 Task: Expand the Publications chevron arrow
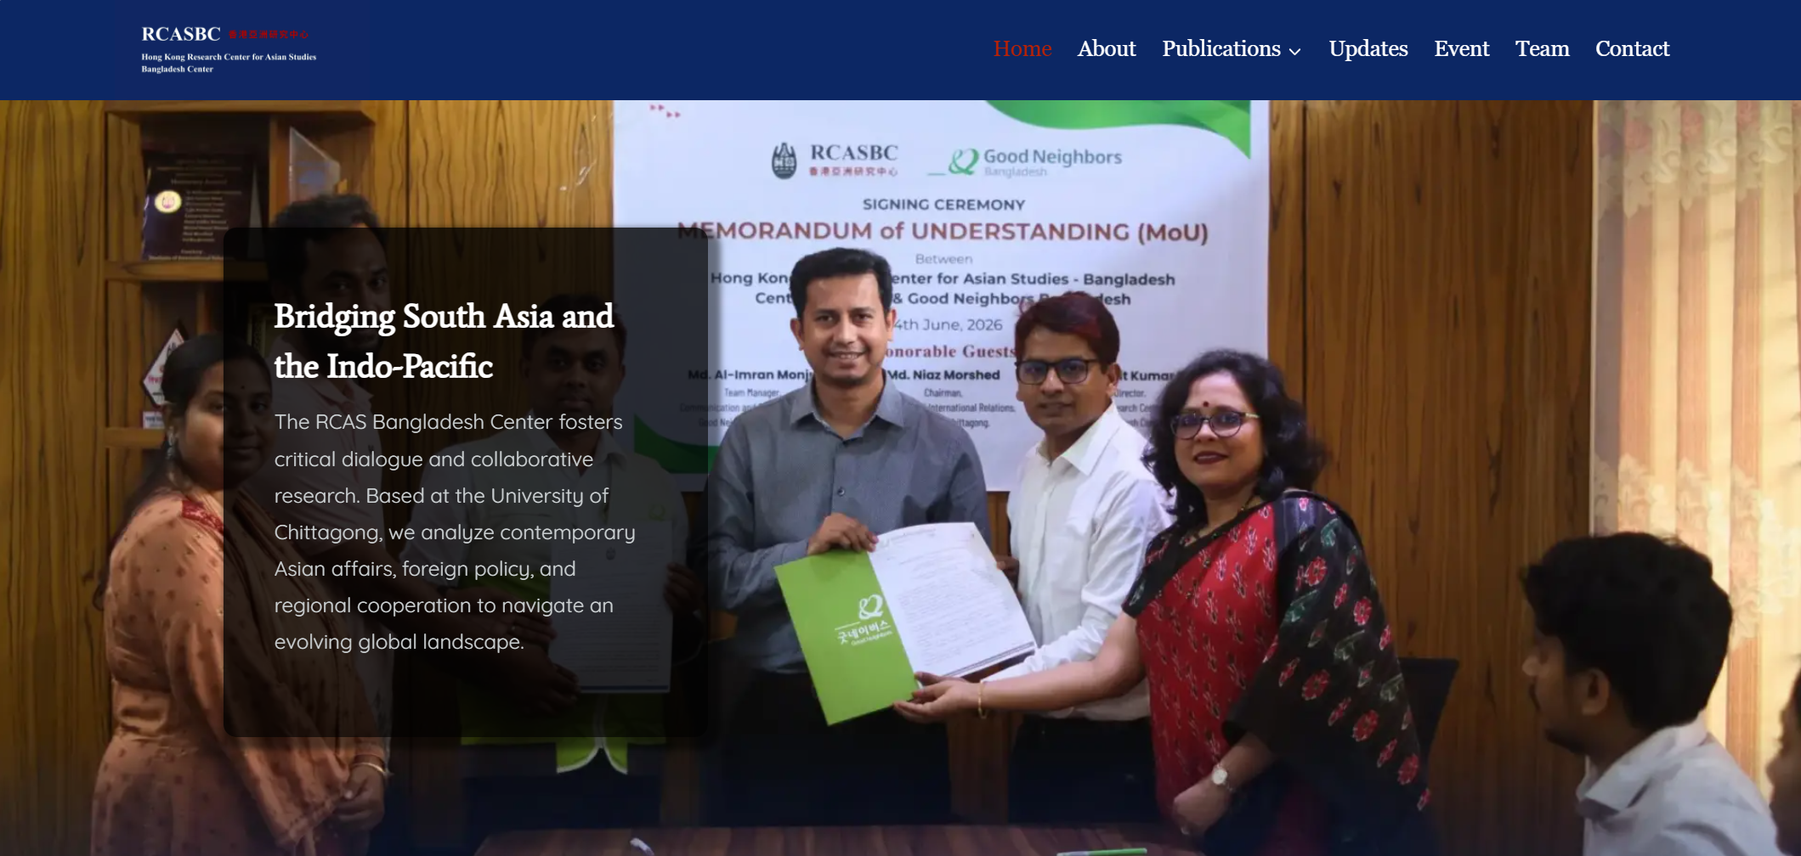click(1294, 52)
